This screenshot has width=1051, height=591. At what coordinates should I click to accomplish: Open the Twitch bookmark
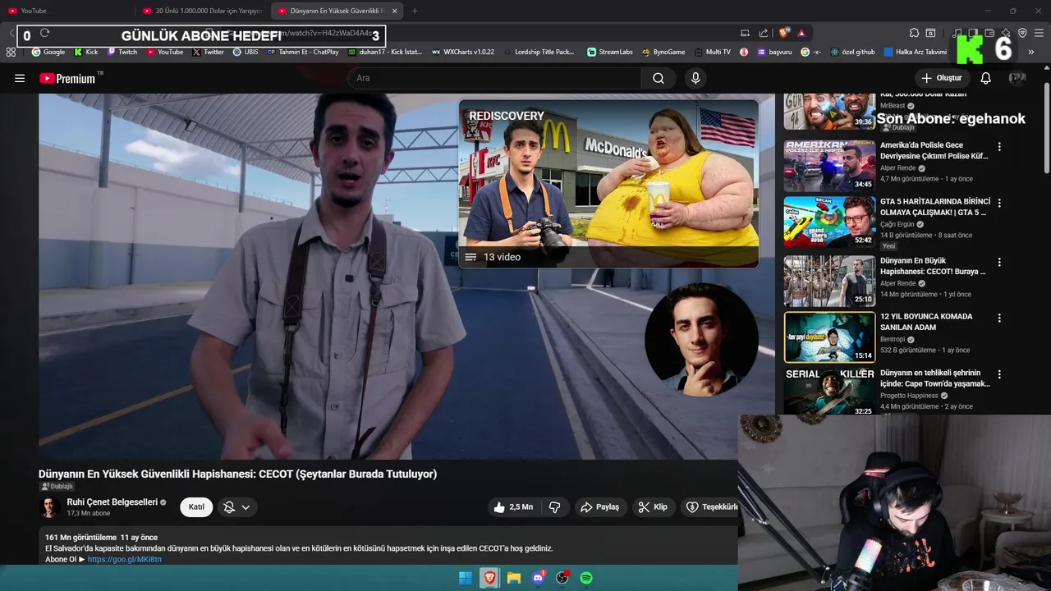(x=122, y=52)
